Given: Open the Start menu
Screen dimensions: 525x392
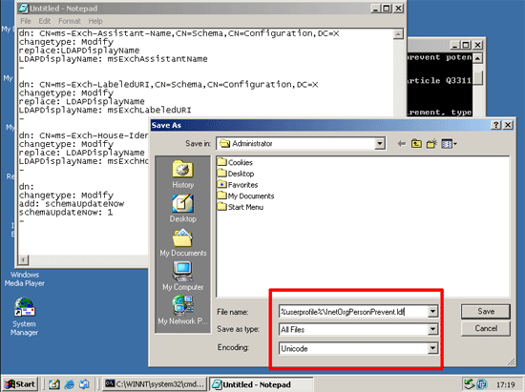Looking at the screenshot, I should [20, 384].
